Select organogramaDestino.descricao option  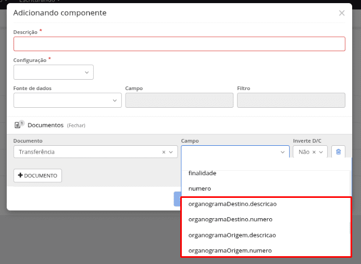click(x=232, y=204)
